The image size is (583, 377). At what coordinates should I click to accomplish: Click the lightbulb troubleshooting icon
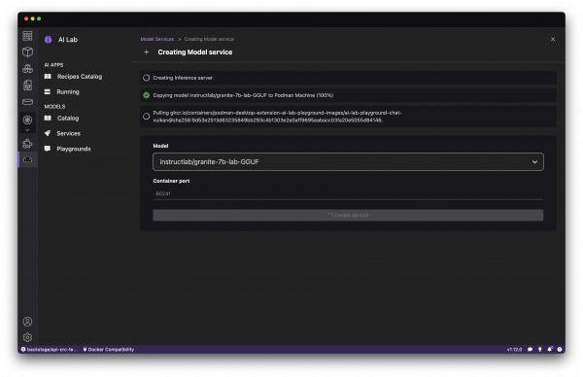[540, 350]
